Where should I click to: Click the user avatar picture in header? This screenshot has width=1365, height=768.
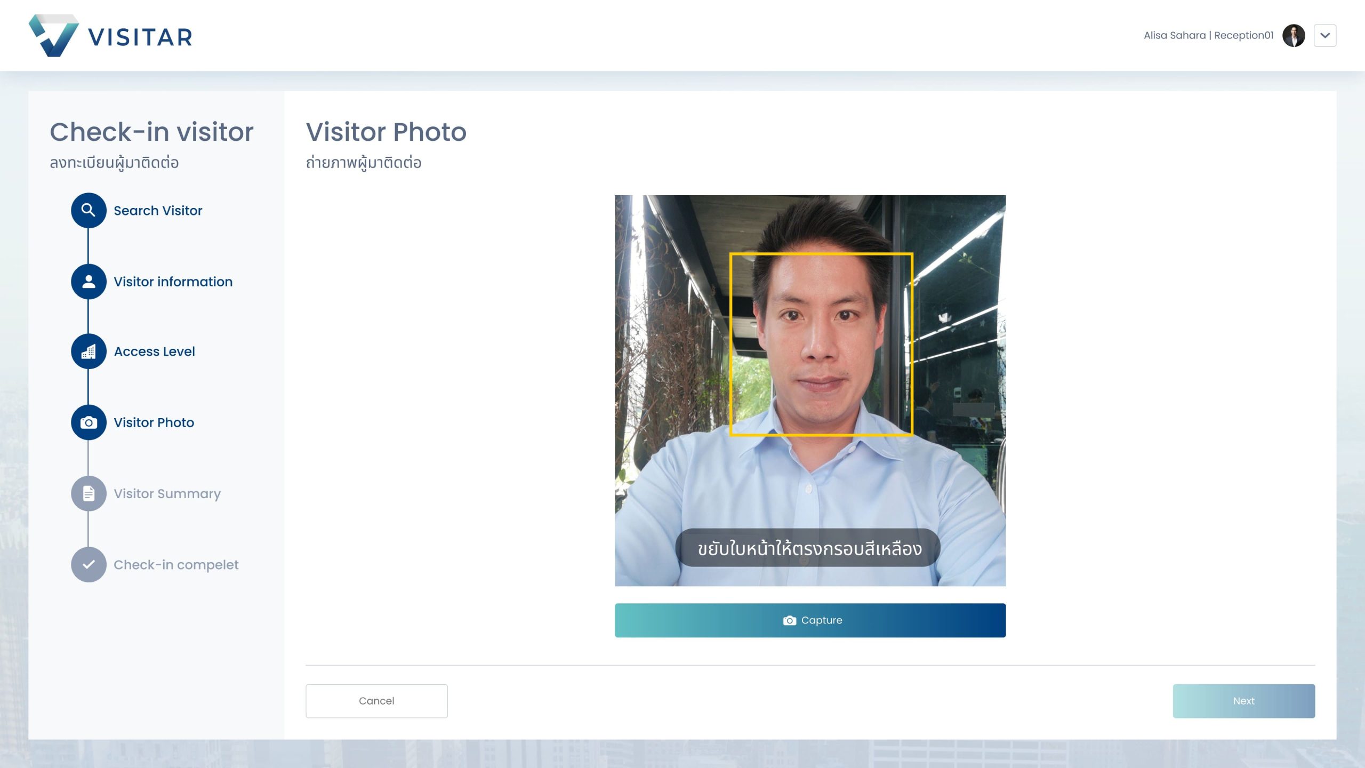point(1294,35)
